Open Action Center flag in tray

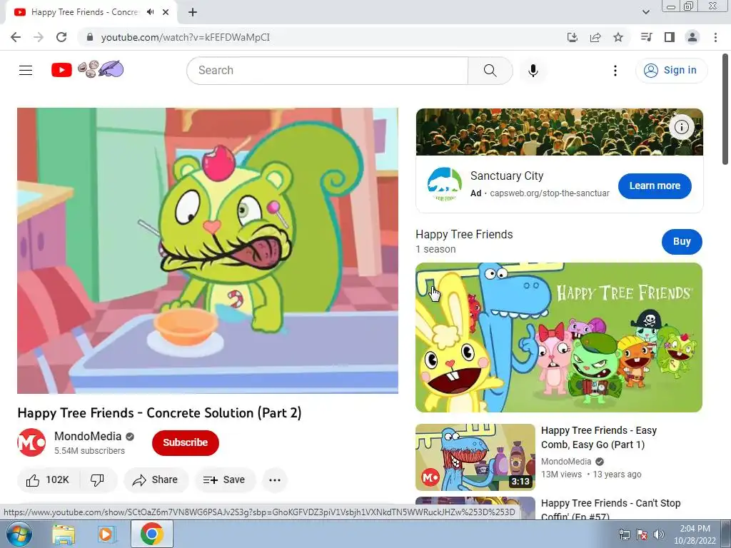(x=642, y=535)
